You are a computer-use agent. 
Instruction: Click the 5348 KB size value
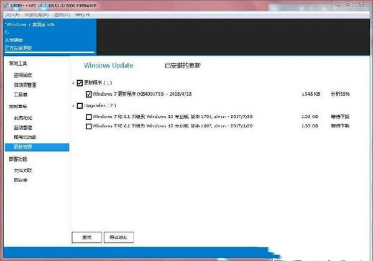[311, 94]
